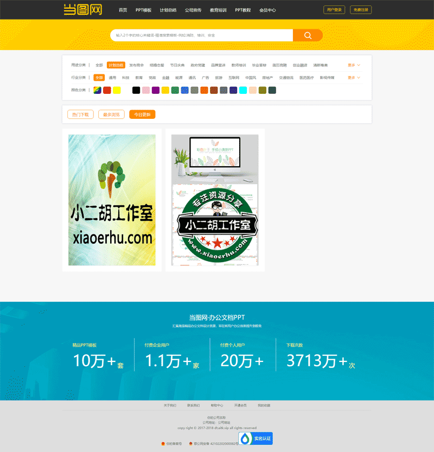This screenshot has width=434, height=452.
Task: Click the 当图网 site logo
Action: click(x=81, y=9)
